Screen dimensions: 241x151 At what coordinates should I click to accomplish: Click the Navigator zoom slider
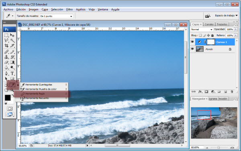point(219,147)
